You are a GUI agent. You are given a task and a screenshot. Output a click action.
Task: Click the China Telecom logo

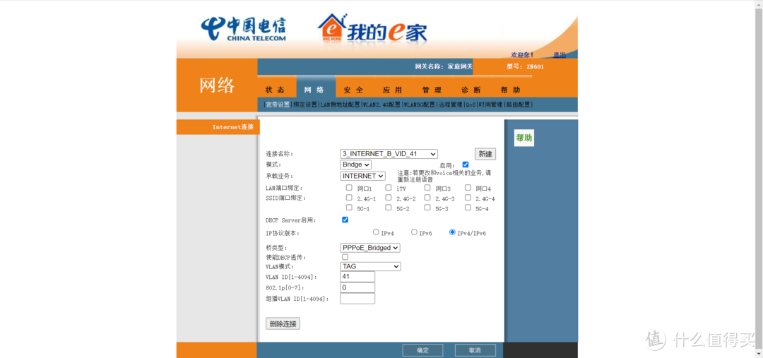tap(243, 29)
